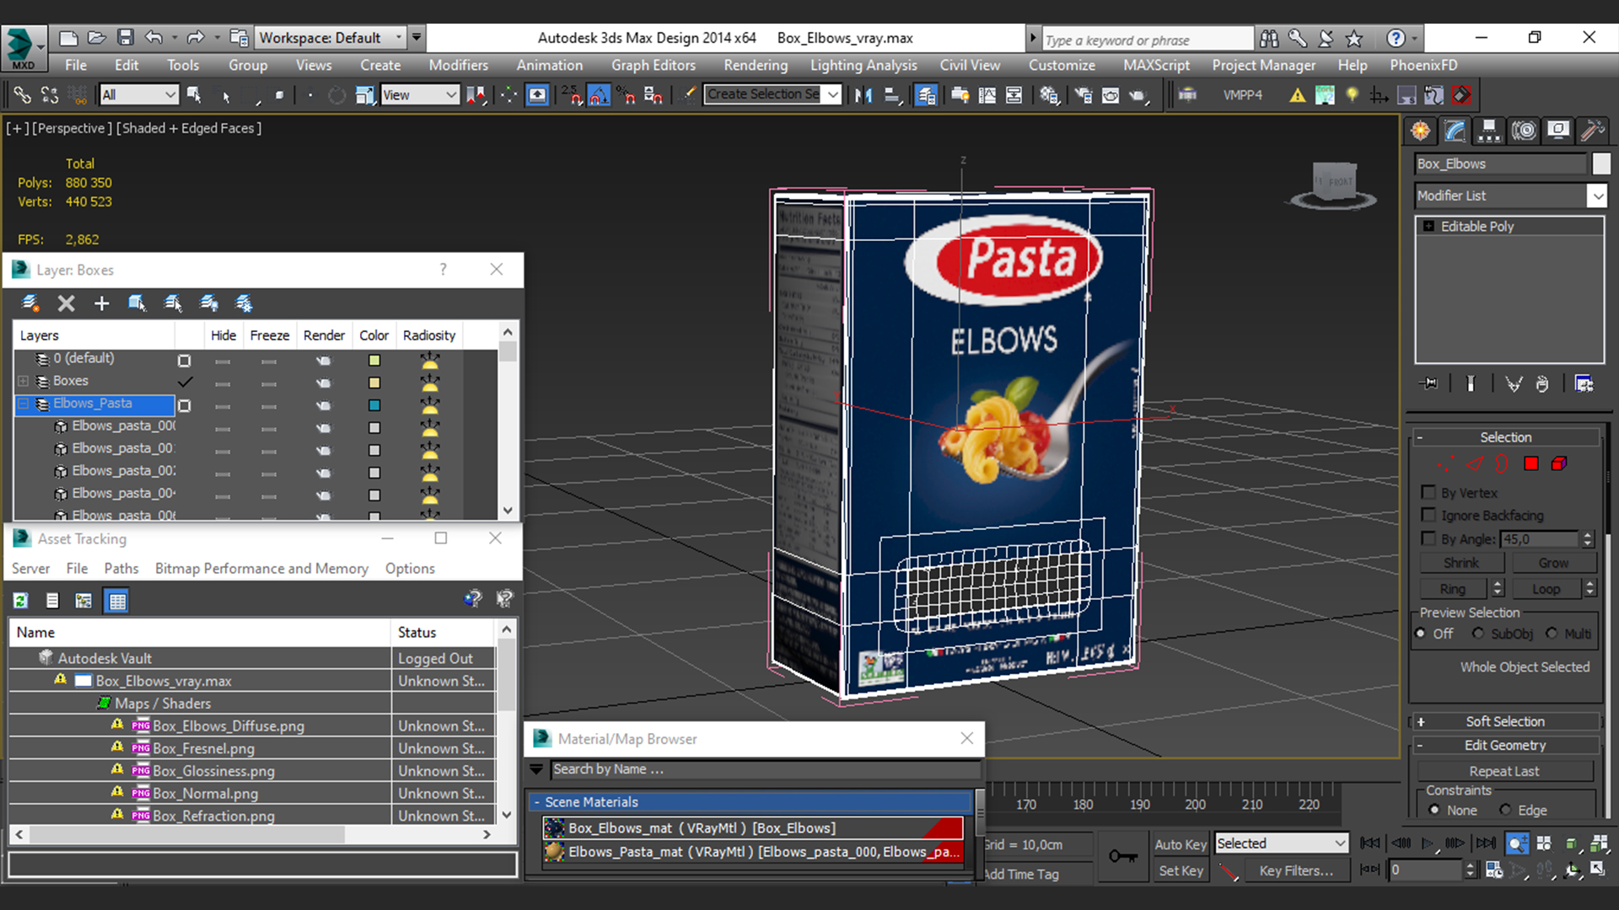Click the Border sub-object level icon

1502,463
